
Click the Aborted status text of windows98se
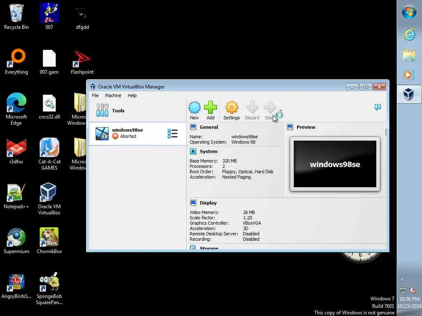pos(128,136)
